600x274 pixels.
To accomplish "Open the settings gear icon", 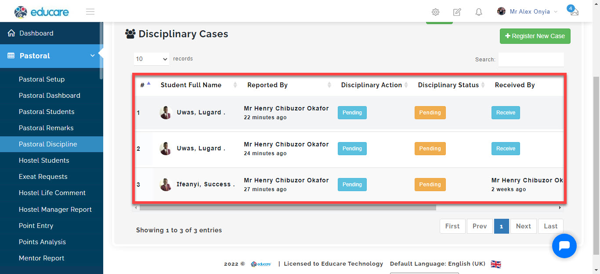I will click(x=435, y=12).
